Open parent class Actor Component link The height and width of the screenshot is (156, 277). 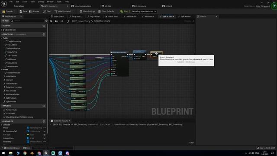click(x=263, y=6)
